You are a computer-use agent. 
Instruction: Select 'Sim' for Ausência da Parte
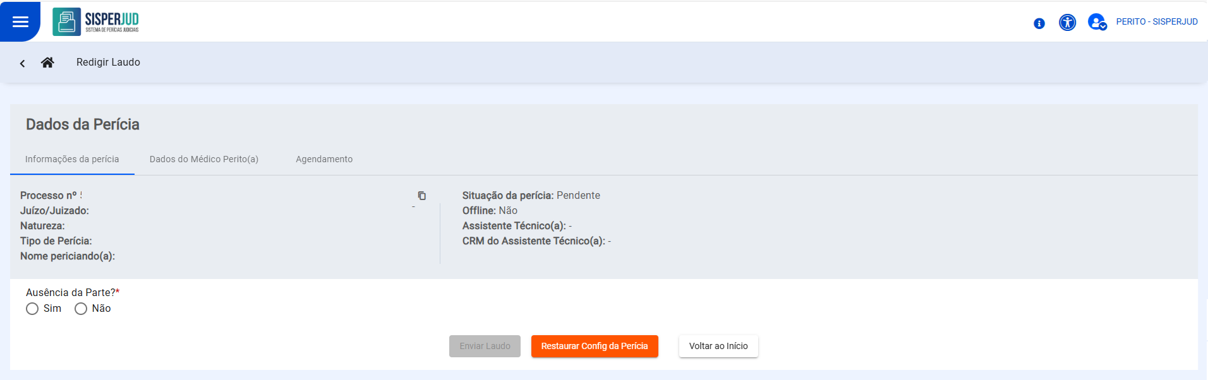click(x=32, y=309)
